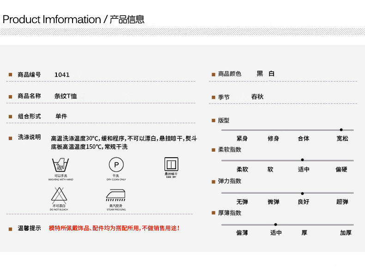Click the thickness (厚薄指数) slider marker
The width and height of the screenshot is (365, 270).
pyautogui.click(x=275, y=225)
